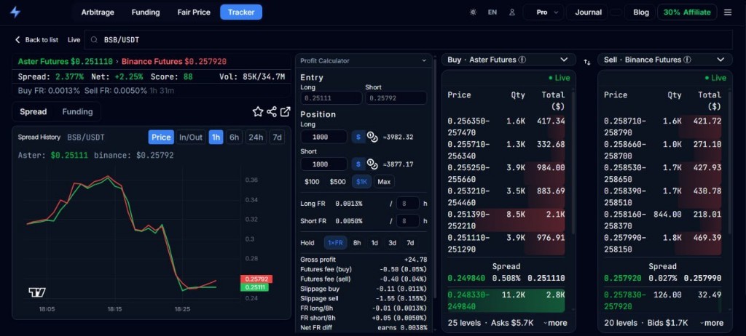Set the chart timeframe to 7d
This screenshot has height=336, width=746.
276,137
